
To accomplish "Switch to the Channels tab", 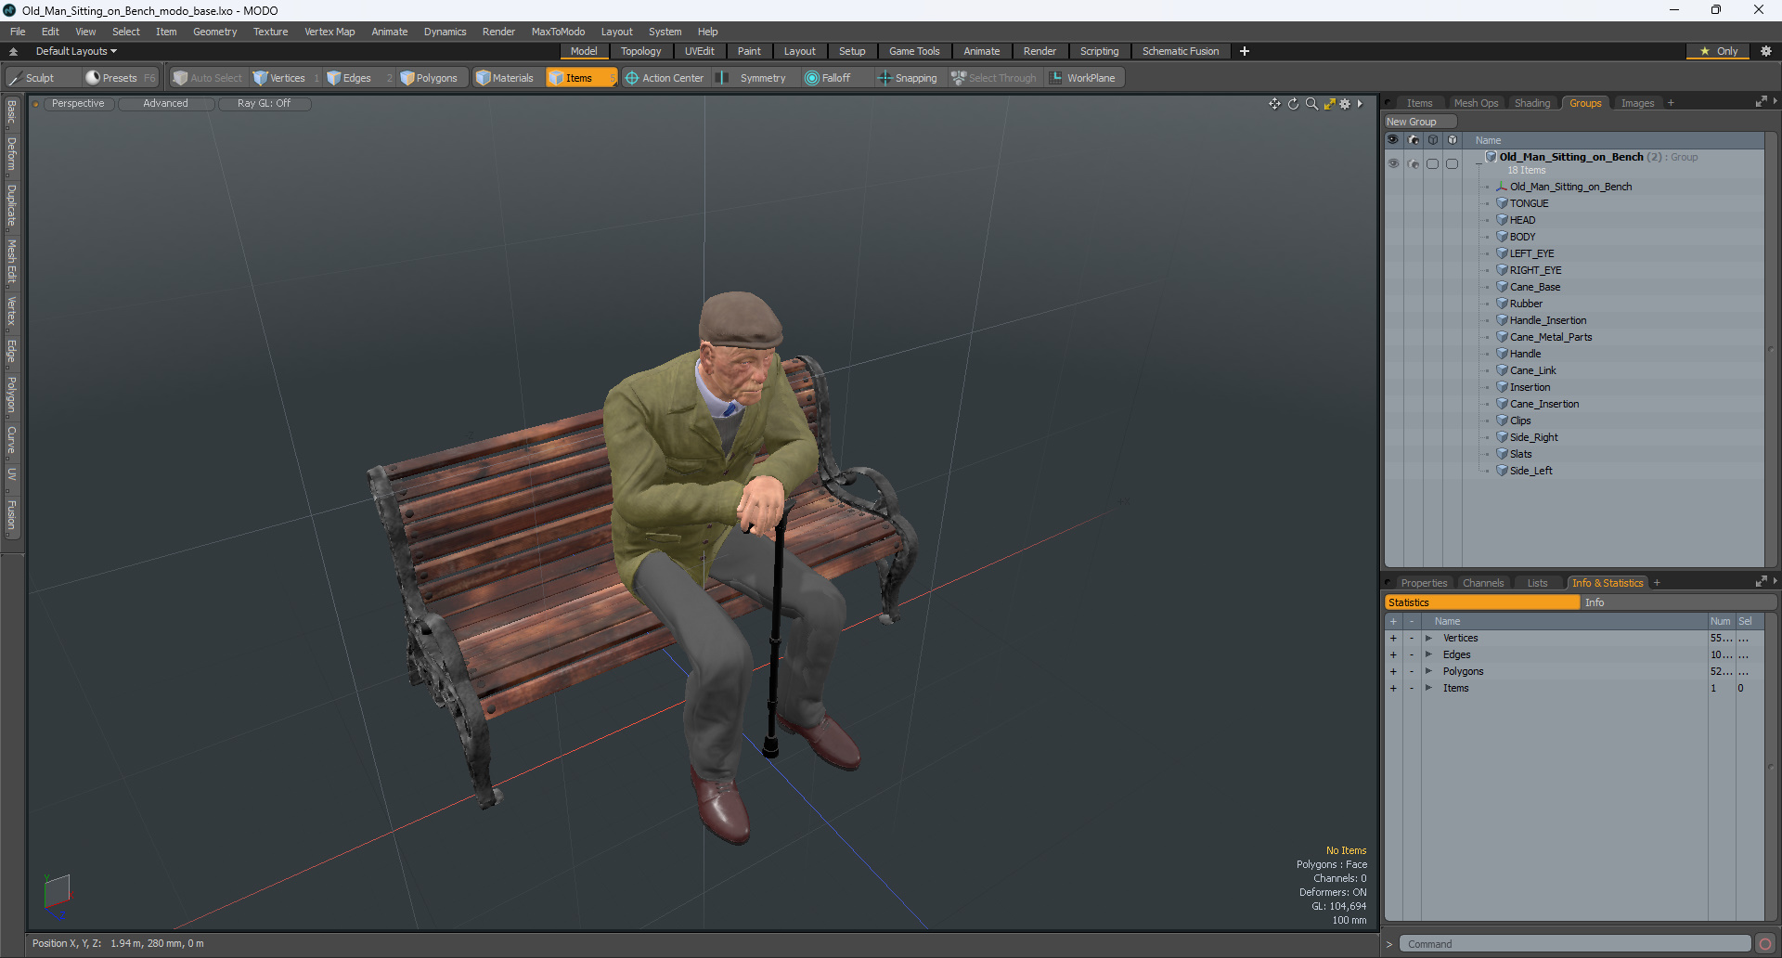I will coord(1483,583).
